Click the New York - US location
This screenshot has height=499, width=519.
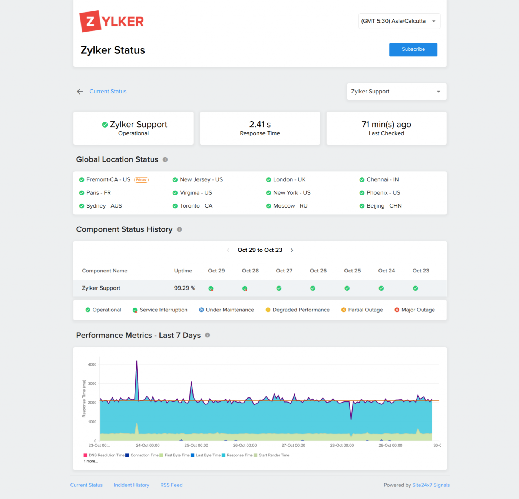pos(292,193)
